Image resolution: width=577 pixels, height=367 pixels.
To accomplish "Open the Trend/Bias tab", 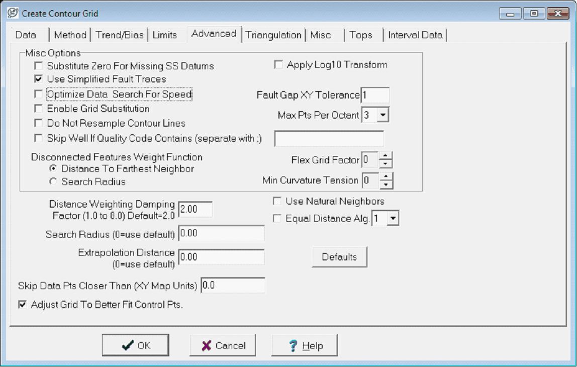I will (x=120, y=35).
